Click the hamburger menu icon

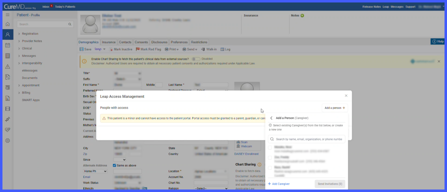tap(8, 15)
